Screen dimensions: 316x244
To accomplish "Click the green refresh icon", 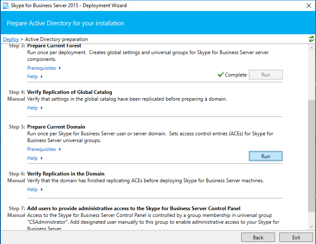I will point(311,39).
